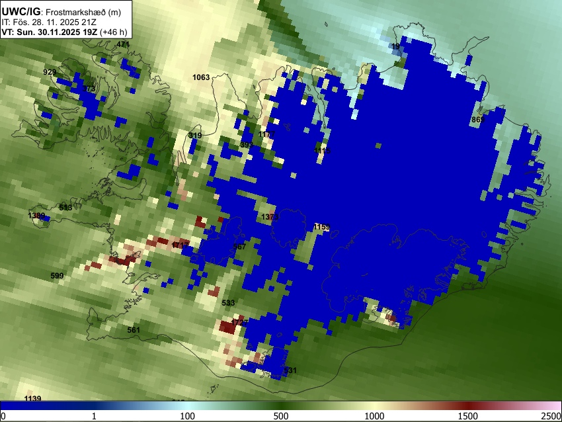Click the map value 1389 on Snæfellsnes

(36, 216)
